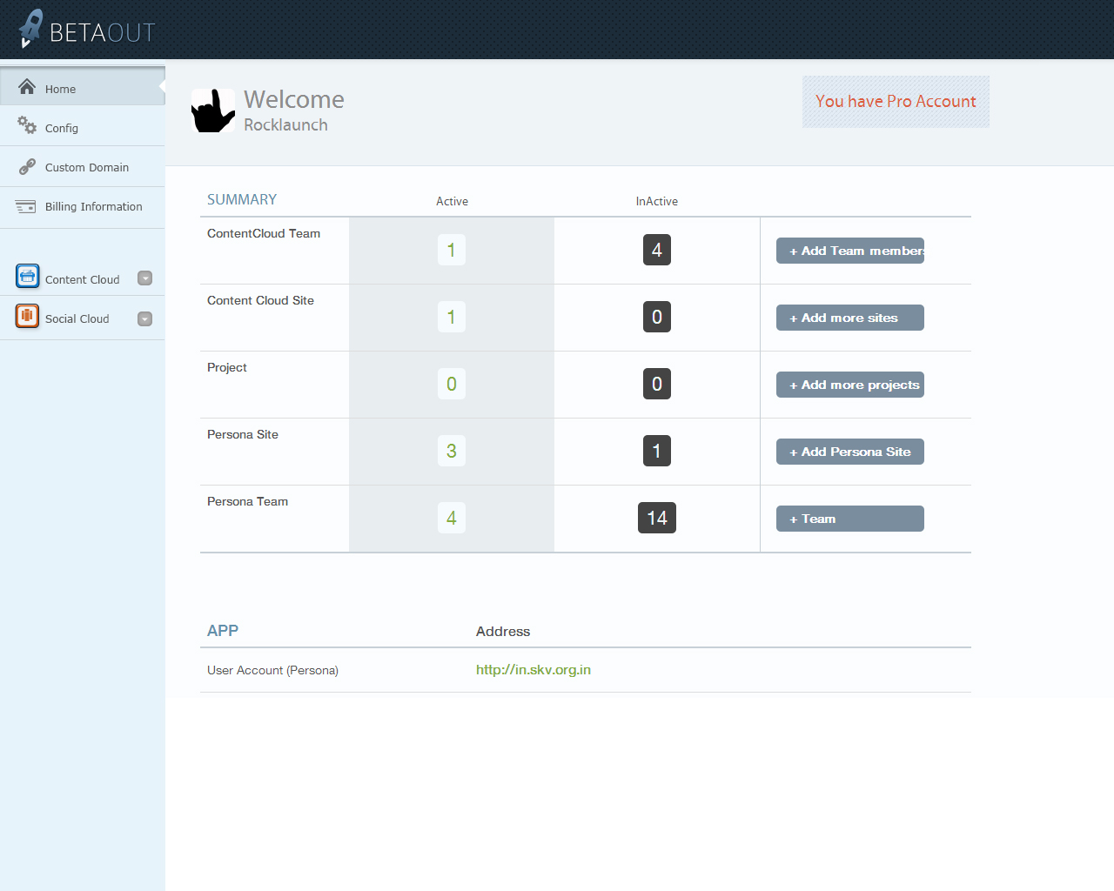Click the Billing Information card icon
The width and height of the screenshot is (1114, 891).
pyautogui.click(x=26, y=206)
